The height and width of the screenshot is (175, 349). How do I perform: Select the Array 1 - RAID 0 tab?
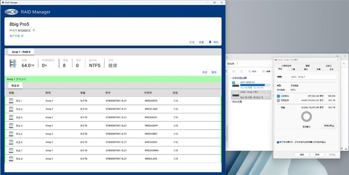(21, 52)
